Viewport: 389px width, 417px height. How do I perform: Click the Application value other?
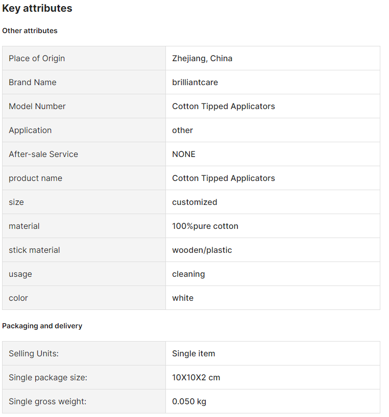(182, 130)
